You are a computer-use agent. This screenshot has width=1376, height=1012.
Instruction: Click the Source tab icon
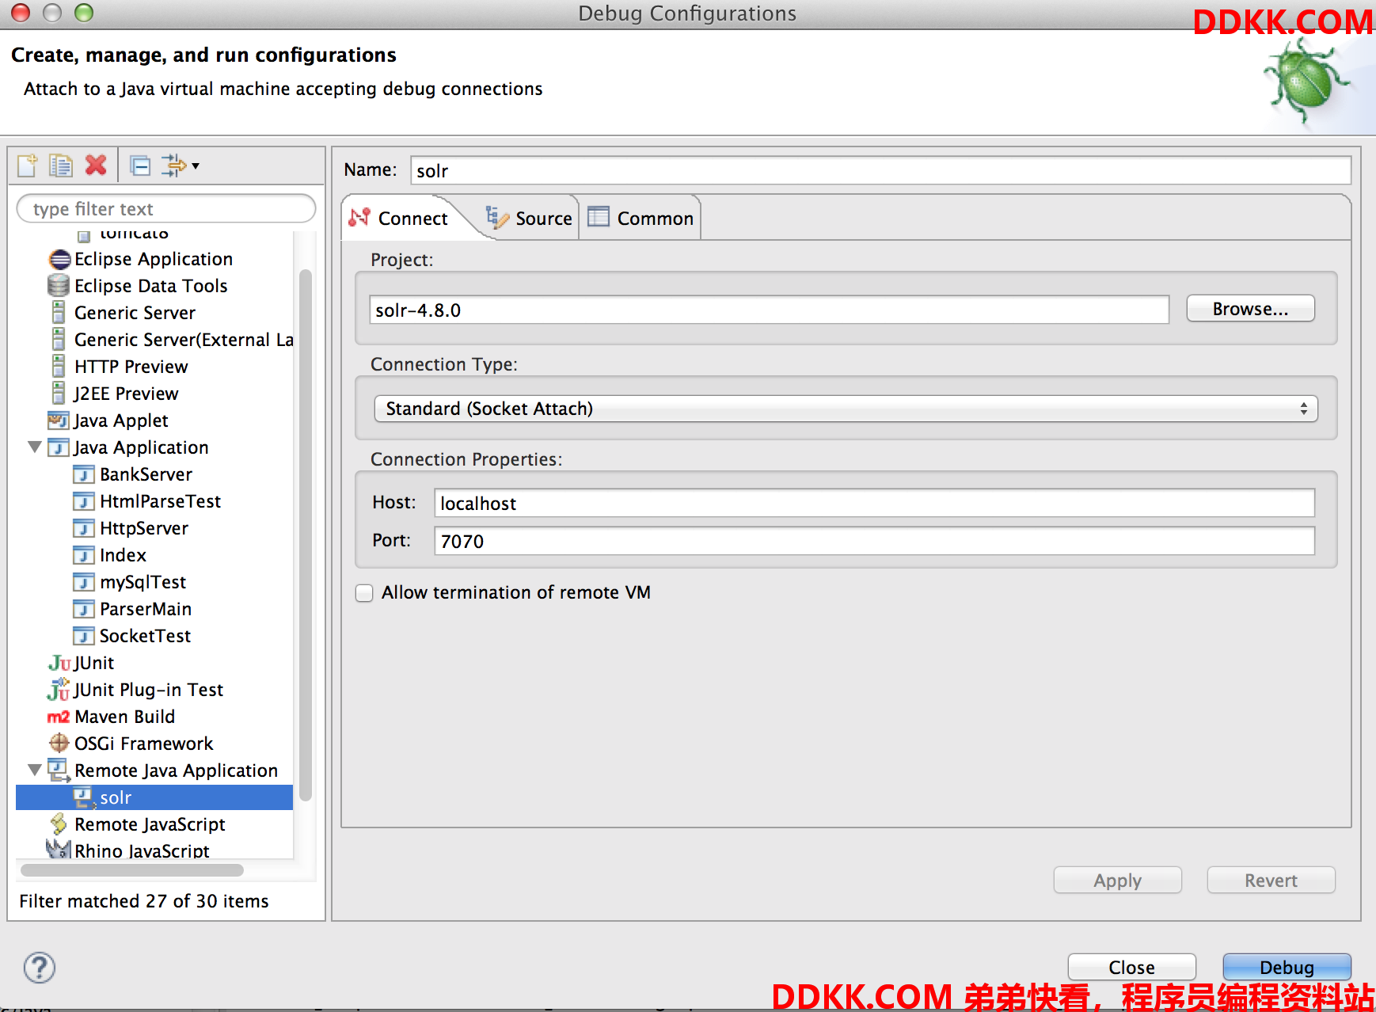pos(497,218)
